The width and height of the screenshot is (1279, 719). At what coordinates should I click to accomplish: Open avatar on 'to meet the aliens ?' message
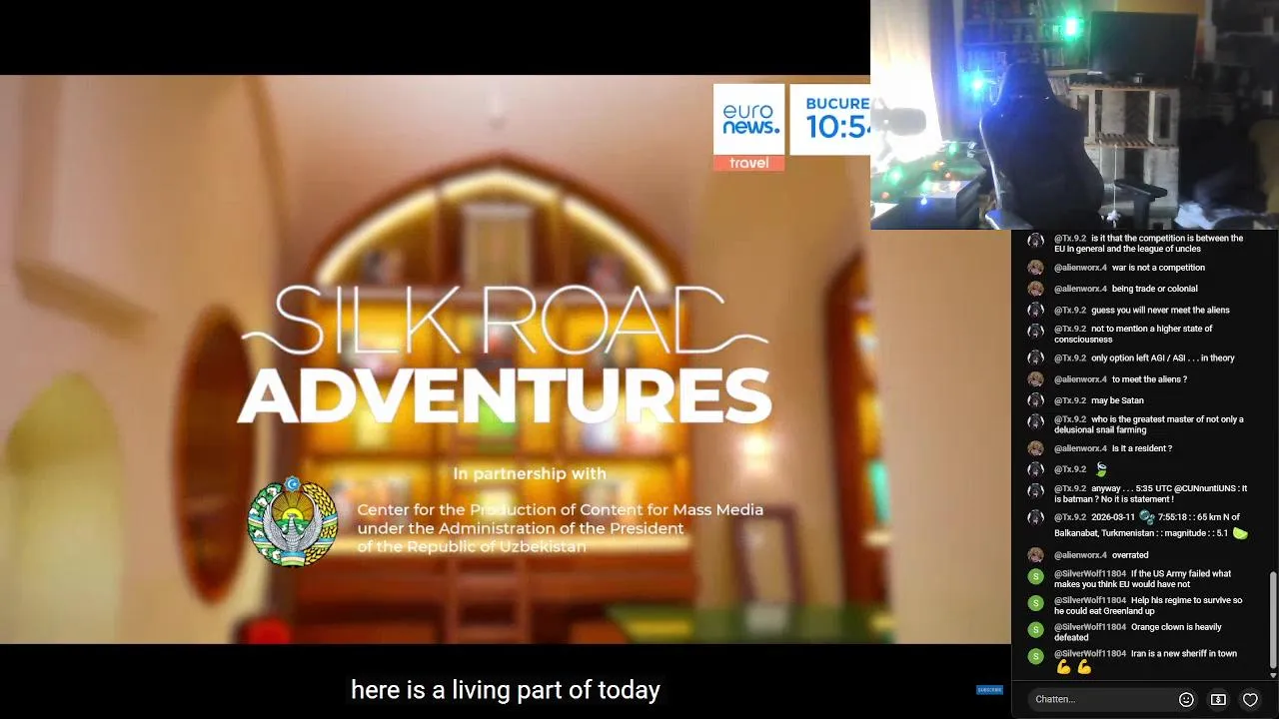coord(1035,379)
